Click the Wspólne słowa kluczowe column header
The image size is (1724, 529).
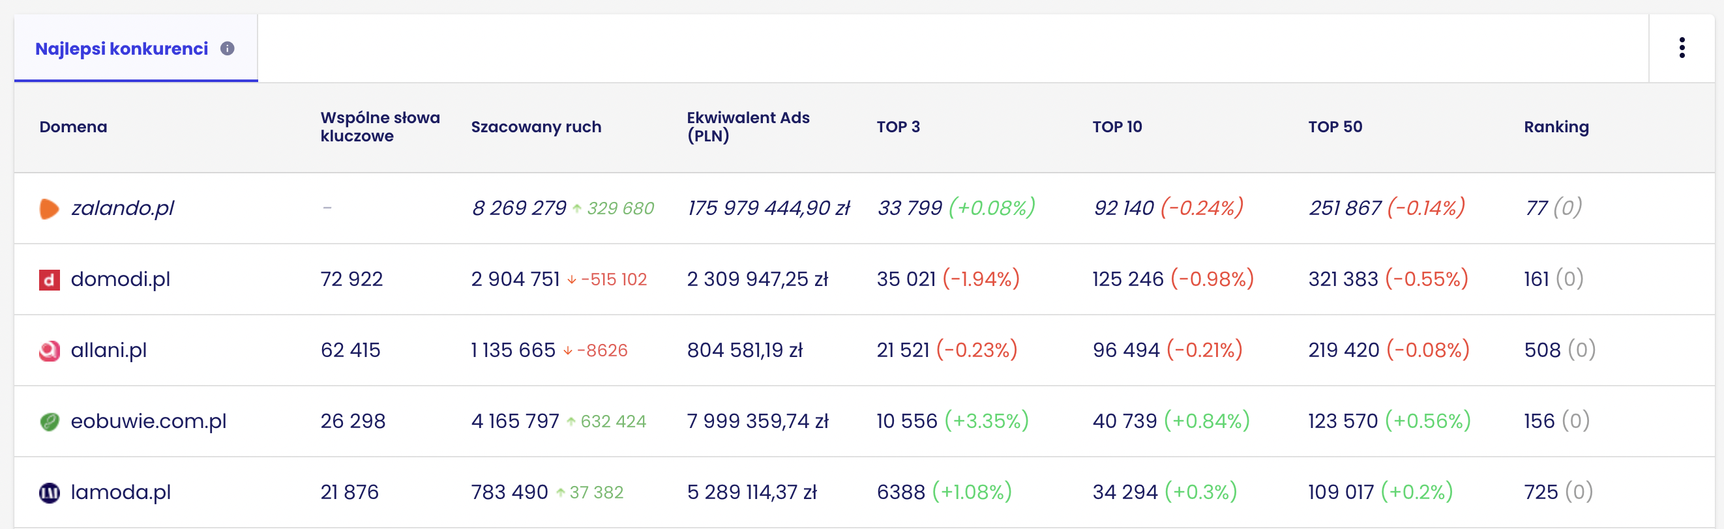380,127
